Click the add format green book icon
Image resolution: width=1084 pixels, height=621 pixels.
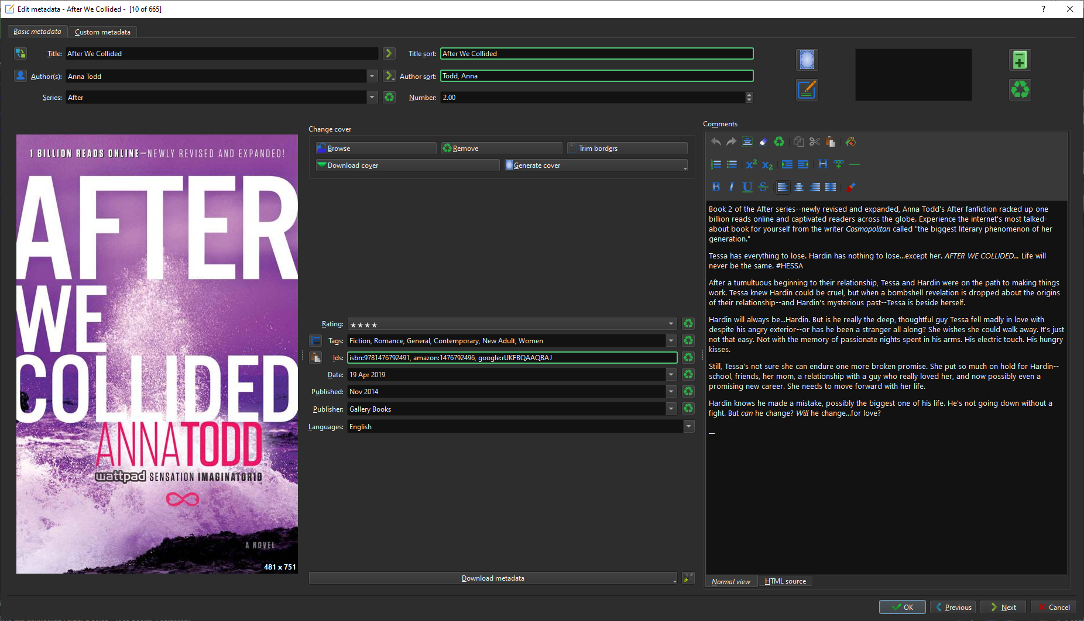(x=1020, y=60)
